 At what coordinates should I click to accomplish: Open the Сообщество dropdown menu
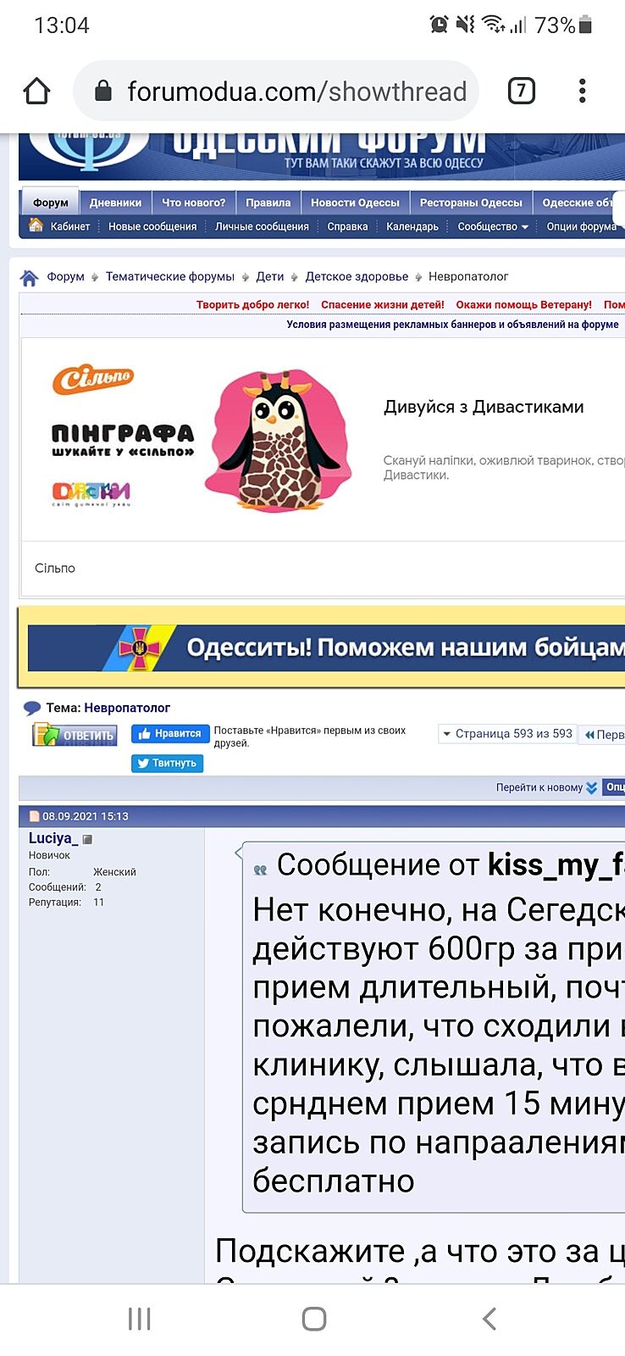493,226
